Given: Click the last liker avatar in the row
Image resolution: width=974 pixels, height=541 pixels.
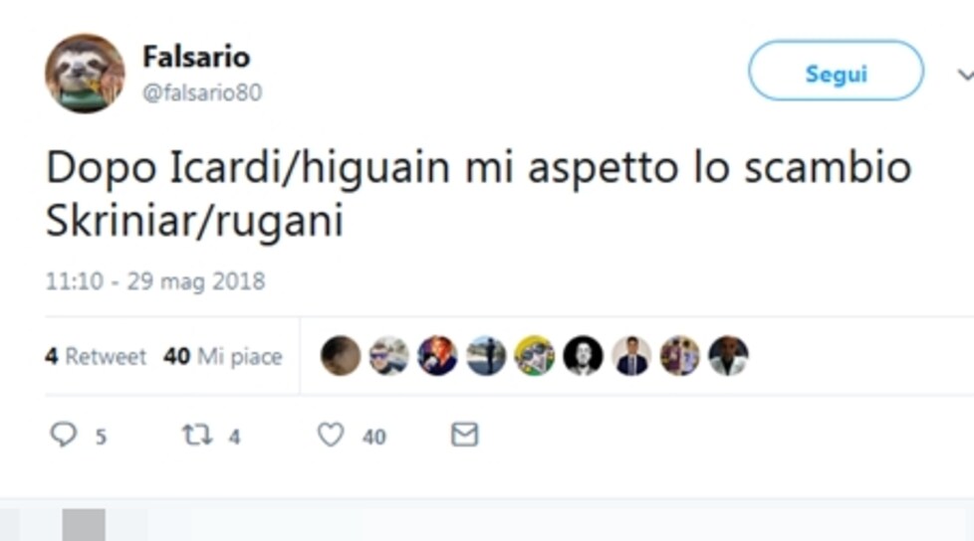Looking at the screenshot, I should [728, 356].
